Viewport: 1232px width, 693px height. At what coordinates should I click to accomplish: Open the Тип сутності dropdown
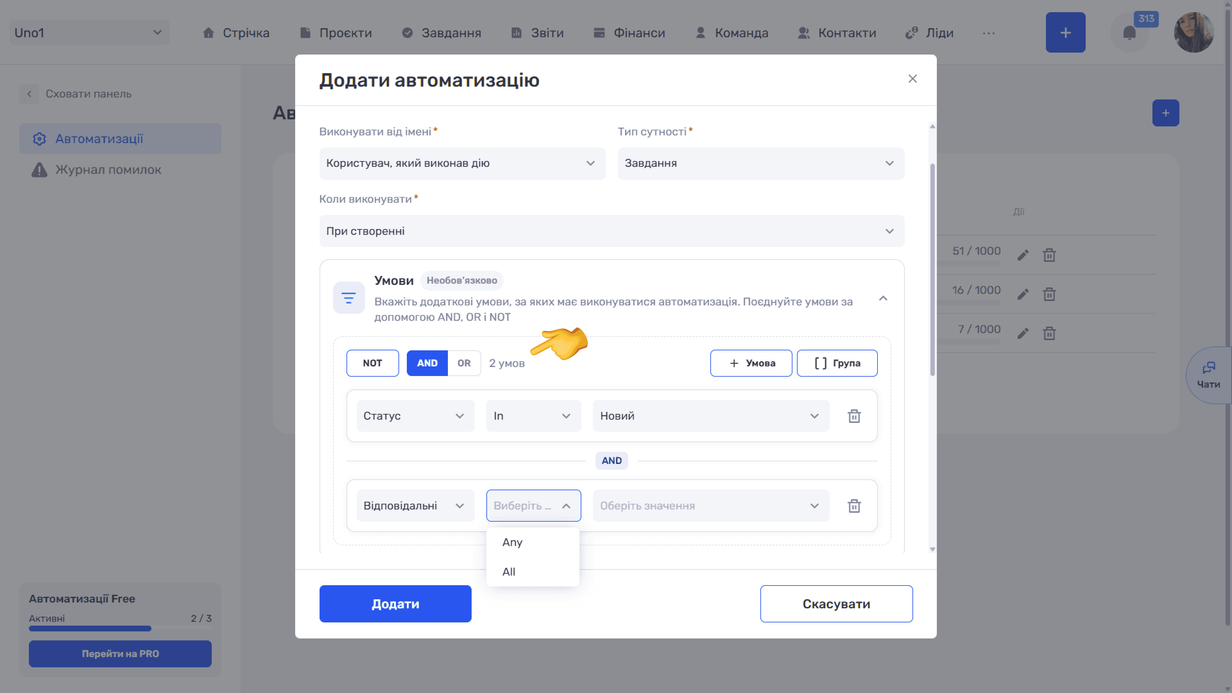point(761,164)
